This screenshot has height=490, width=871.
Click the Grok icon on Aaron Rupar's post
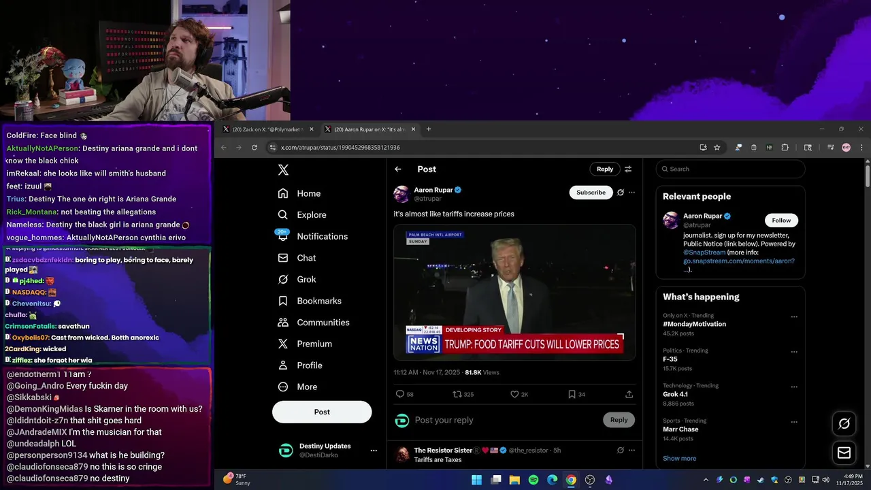[620, 193]
